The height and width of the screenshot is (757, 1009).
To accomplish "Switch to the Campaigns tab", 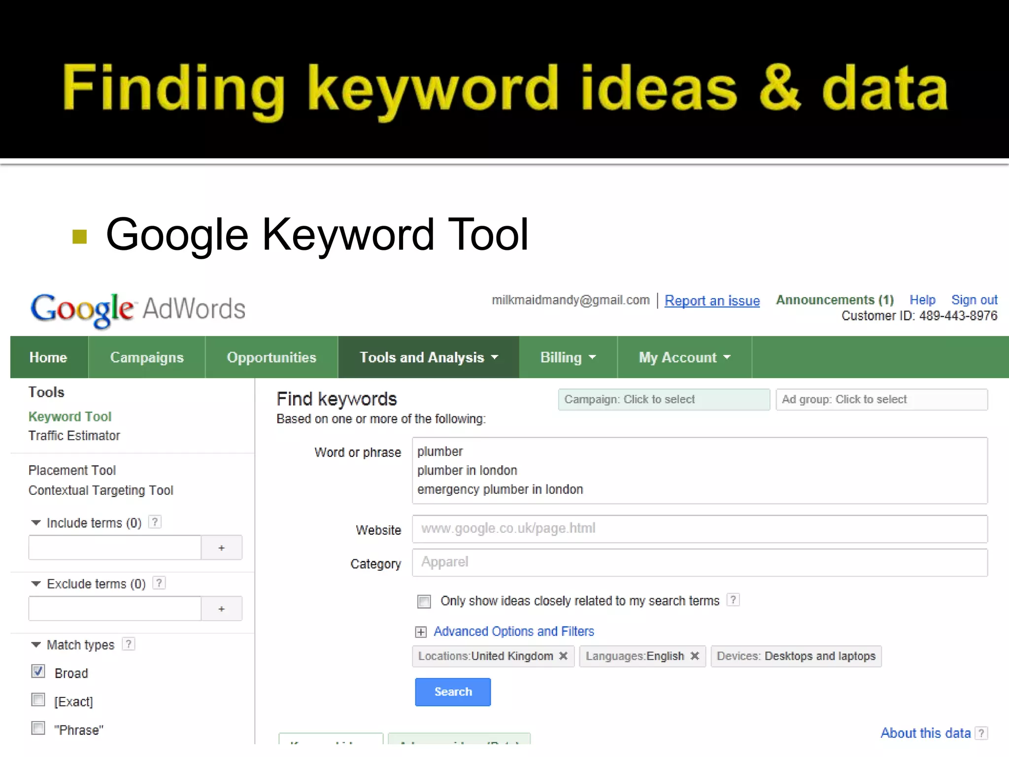I will click(147, 357).
